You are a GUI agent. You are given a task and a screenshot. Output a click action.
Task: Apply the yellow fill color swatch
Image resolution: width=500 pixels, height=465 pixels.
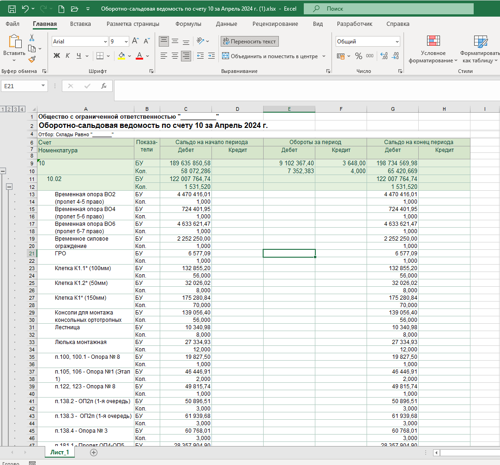121,56
